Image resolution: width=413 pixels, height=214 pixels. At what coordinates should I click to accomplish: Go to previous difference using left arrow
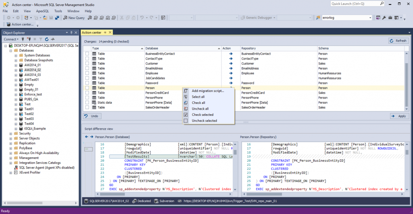pos(86,137)
